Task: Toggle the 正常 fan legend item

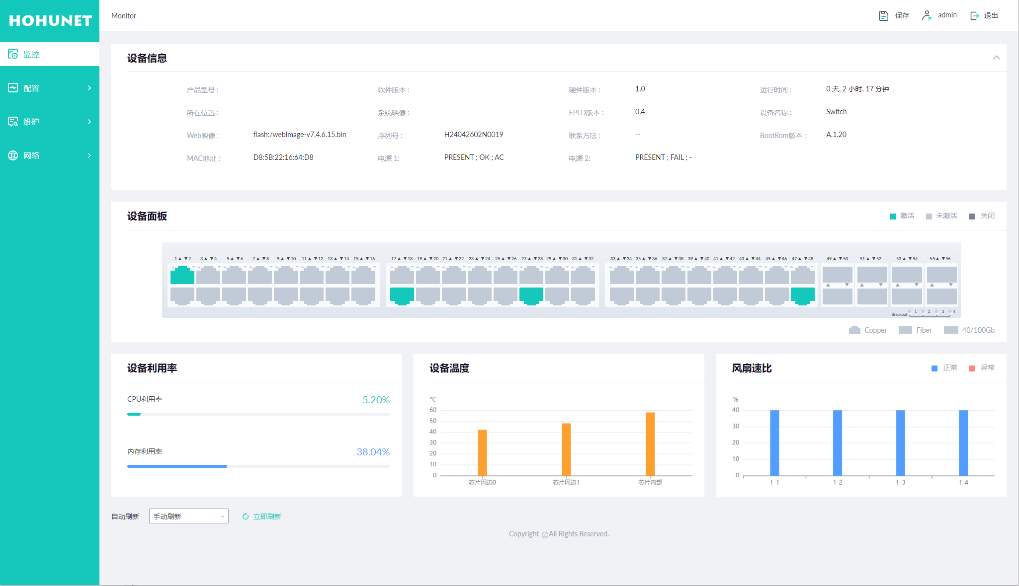Action: [944, 368]
